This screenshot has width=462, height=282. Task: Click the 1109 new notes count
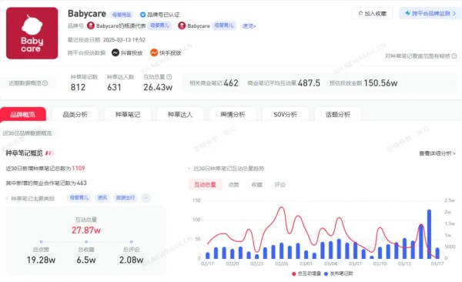click(79, 168)
